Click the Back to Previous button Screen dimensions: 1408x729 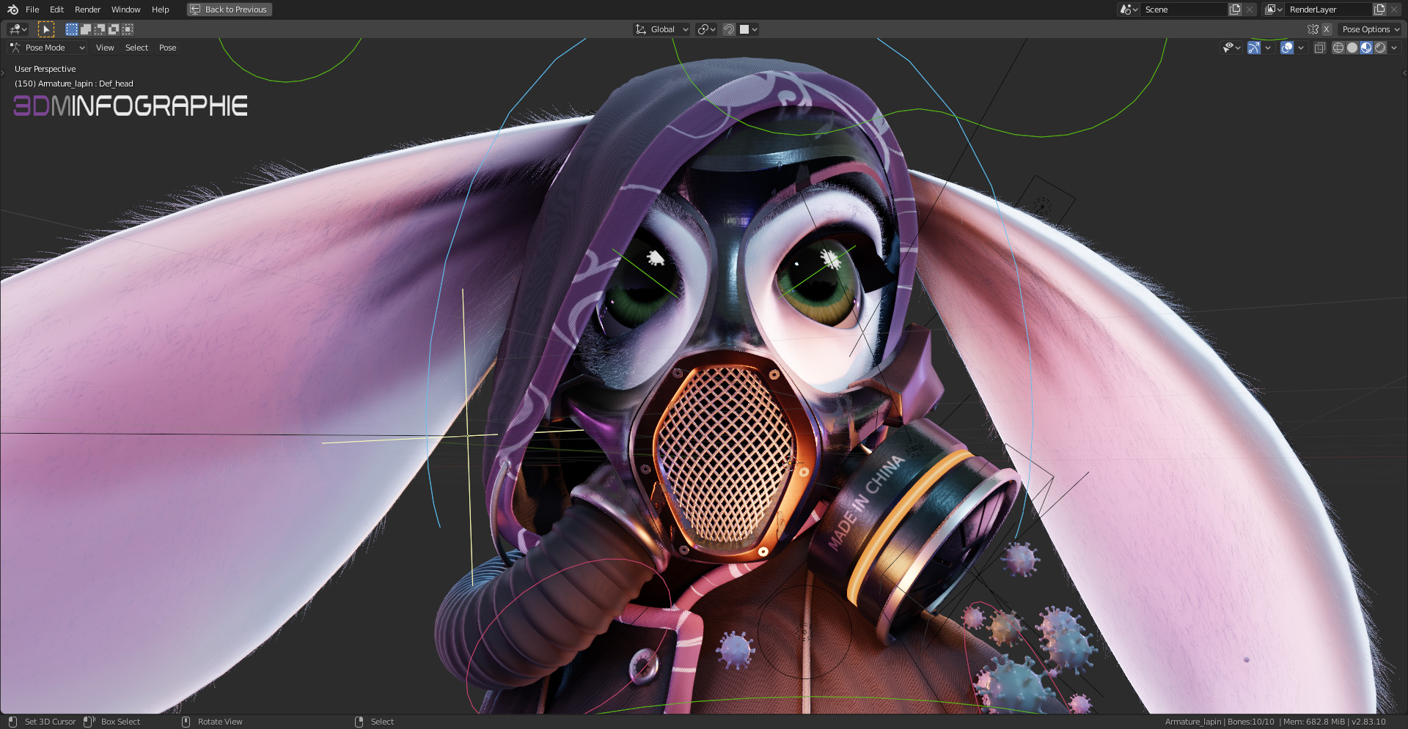click(229, 10)
